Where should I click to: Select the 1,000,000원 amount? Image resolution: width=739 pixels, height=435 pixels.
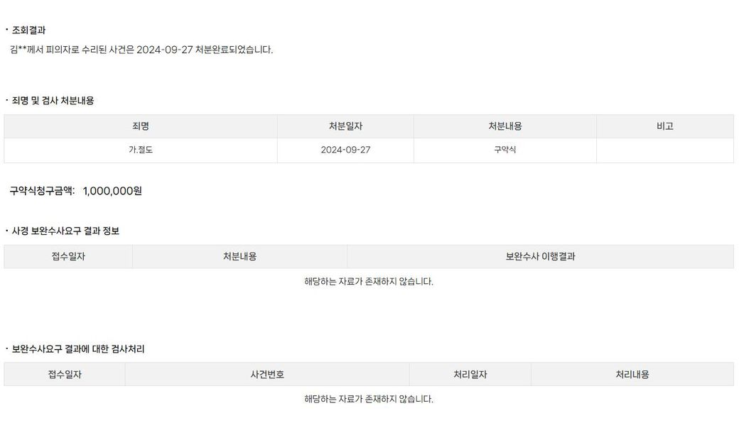[x=112, y=191]
